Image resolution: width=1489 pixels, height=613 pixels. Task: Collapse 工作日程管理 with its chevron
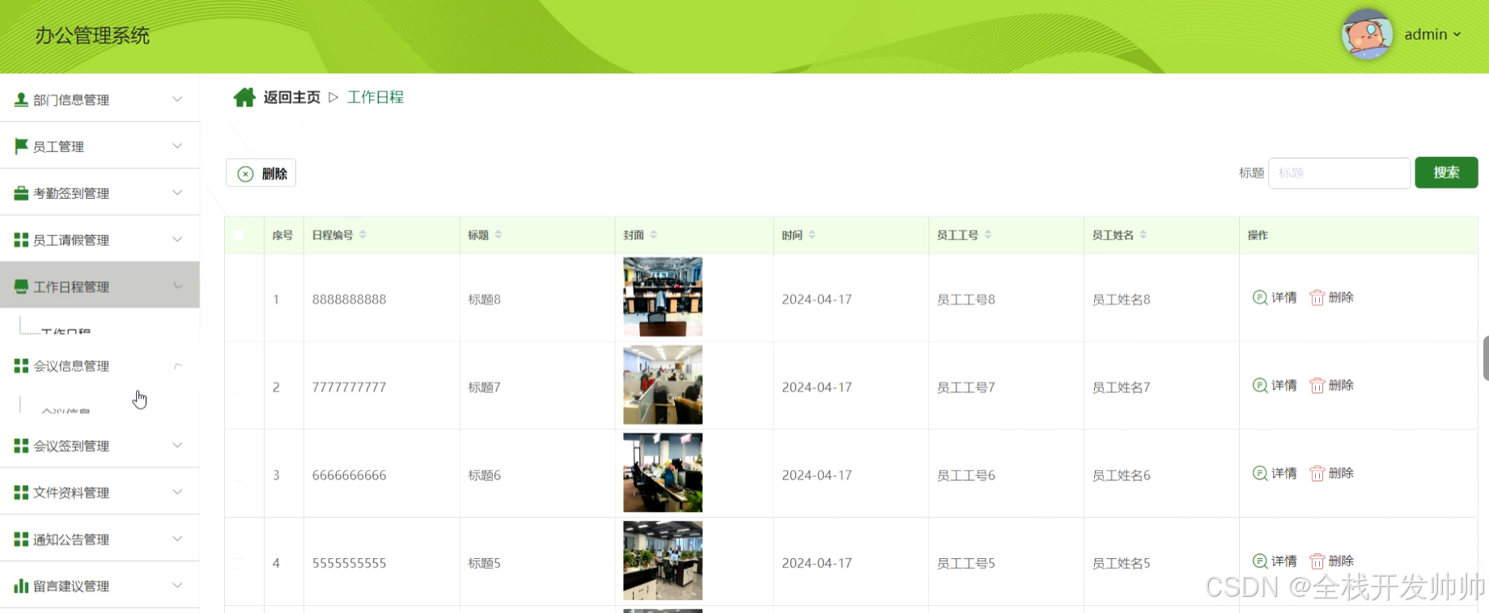(177, 286)
